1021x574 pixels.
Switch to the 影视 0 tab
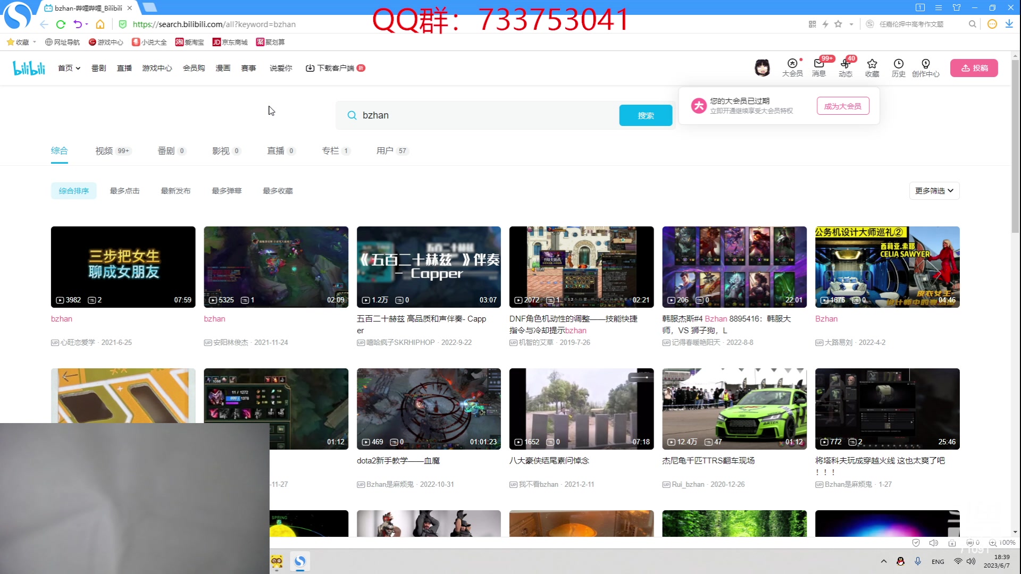pos(227,151)
